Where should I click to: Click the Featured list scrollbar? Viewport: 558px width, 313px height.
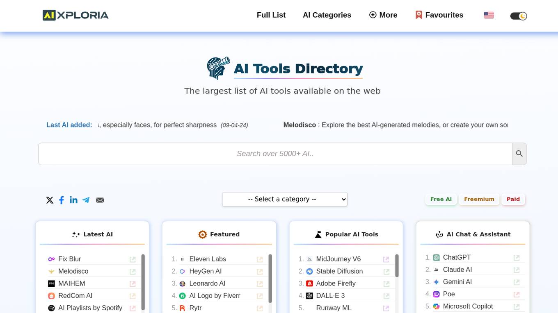pos(270,279)
